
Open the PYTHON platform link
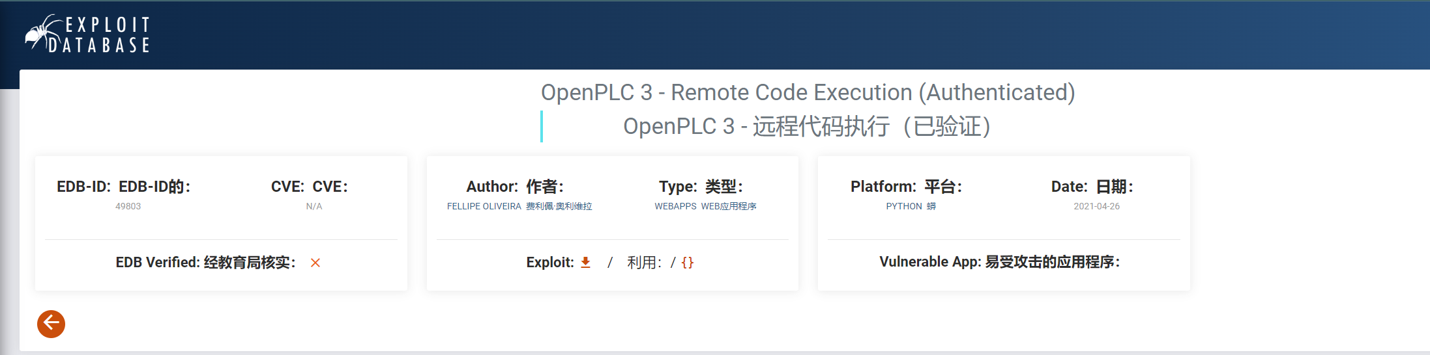[903, 206]
